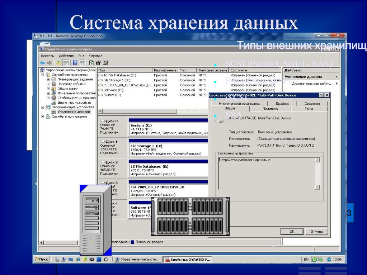Open the Действие menu

66,56
